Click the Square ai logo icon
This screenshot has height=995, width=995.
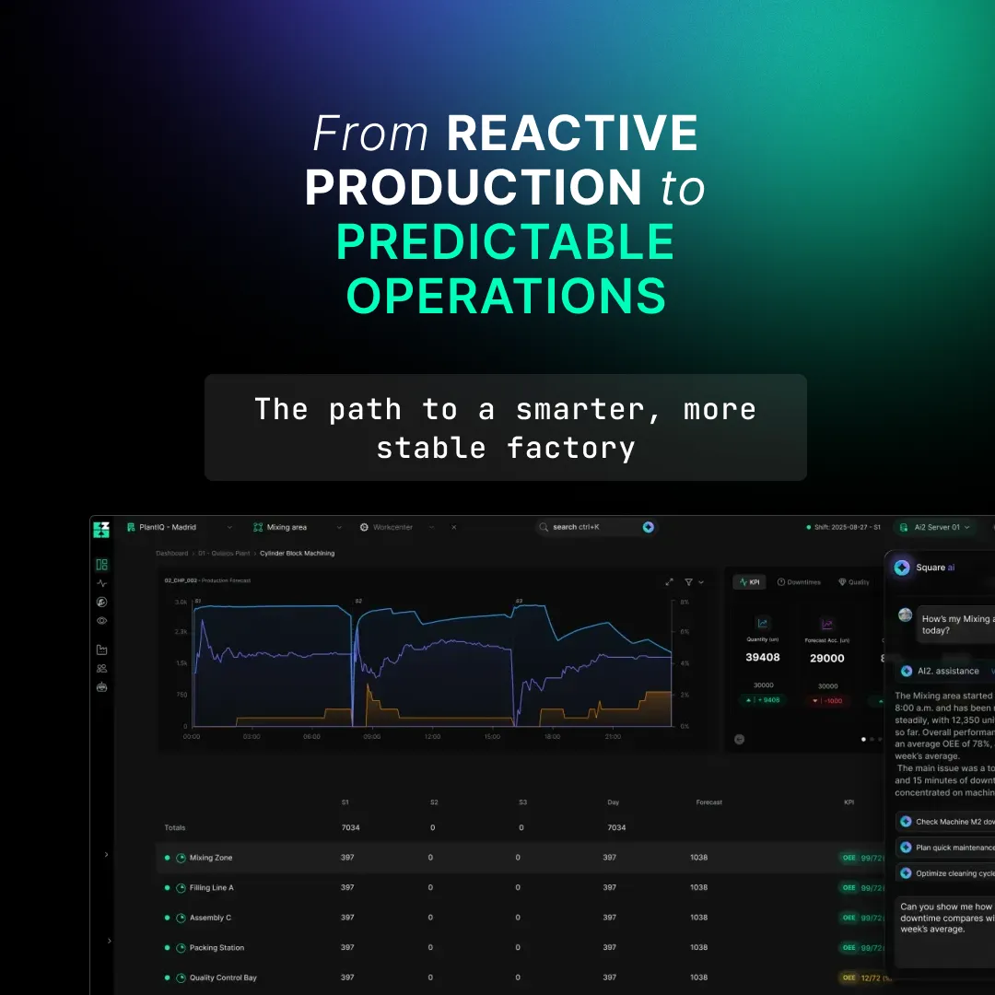tap(902, 568)
